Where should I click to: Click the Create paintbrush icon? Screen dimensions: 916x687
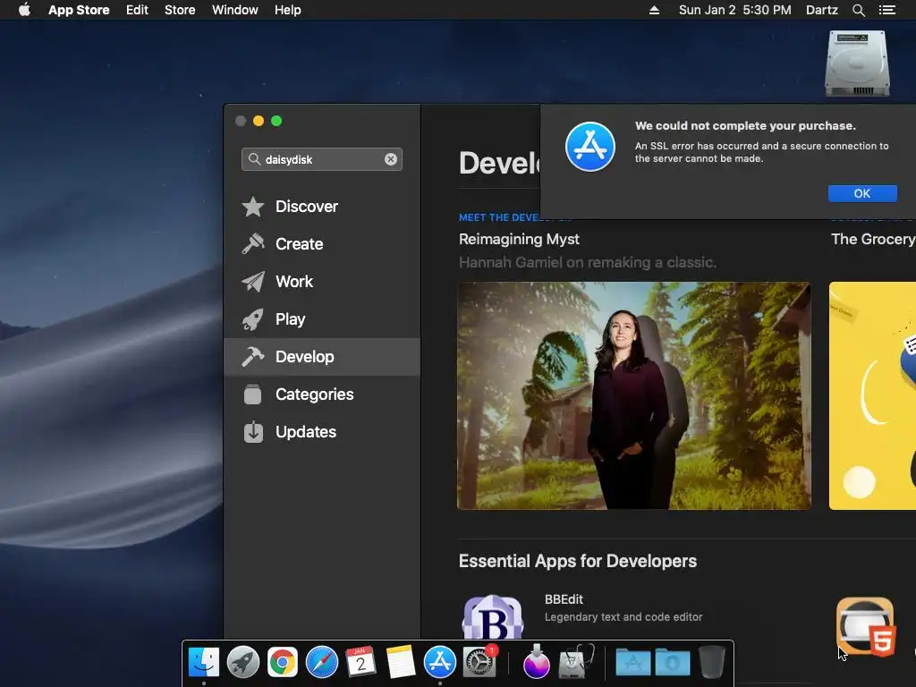[253, 243]
